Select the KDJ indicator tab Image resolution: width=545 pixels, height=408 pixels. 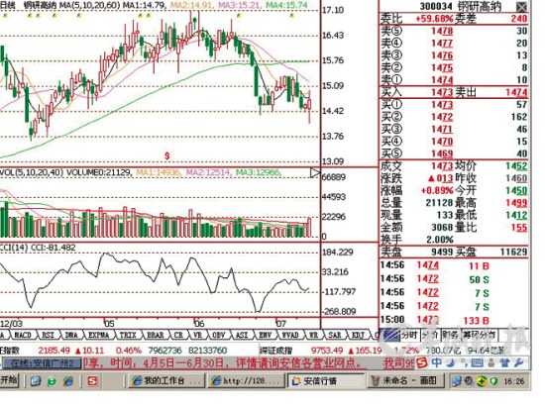point(358,335)
